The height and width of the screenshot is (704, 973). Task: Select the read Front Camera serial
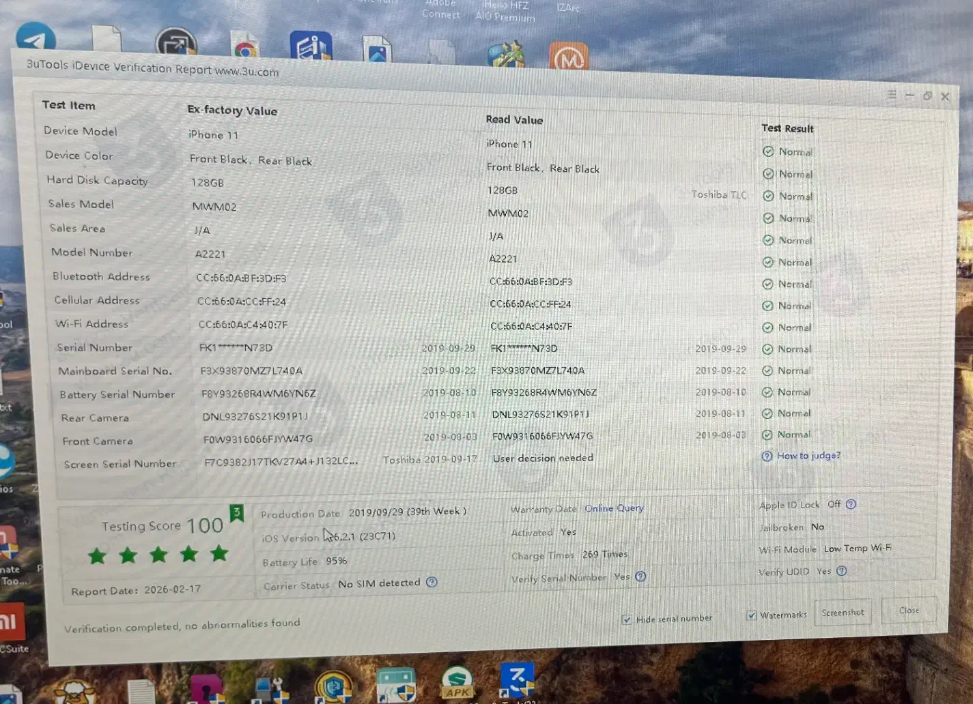543,436
